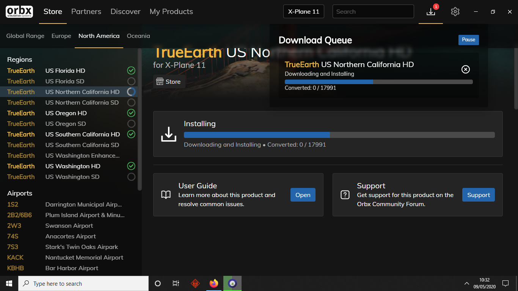Screen dimensions: 518x291
Task: Open the red diamond taskbar app
Action: click(195, 283)
